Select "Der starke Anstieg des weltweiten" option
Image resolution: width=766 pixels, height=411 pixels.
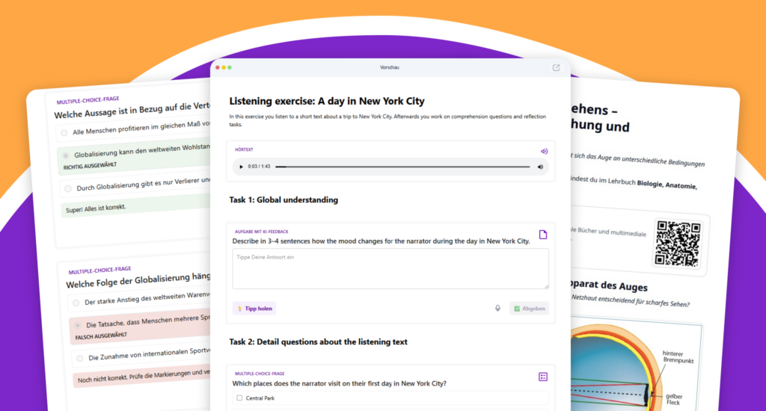(76, 303)
